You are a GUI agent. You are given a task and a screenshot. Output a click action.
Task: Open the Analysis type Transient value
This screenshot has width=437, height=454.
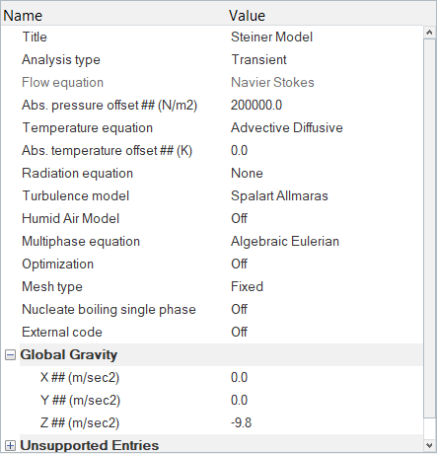coord(258,59)
